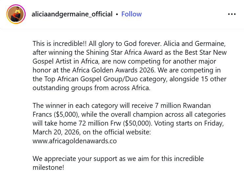The height and width of the screenshot is (179, 244).
Task: Click the www.africagoldenawards.co website address
Action: [x=75, y=141]
